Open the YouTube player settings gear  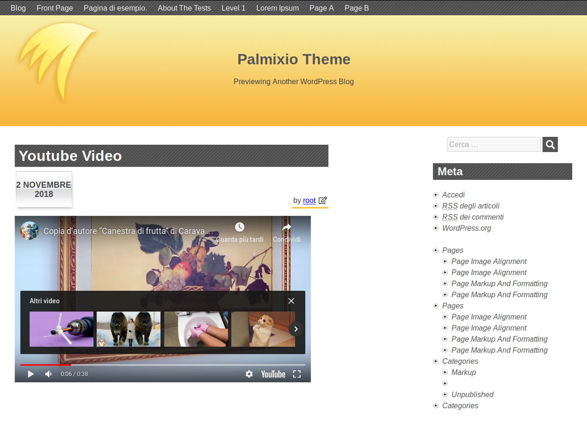point(249,374)
